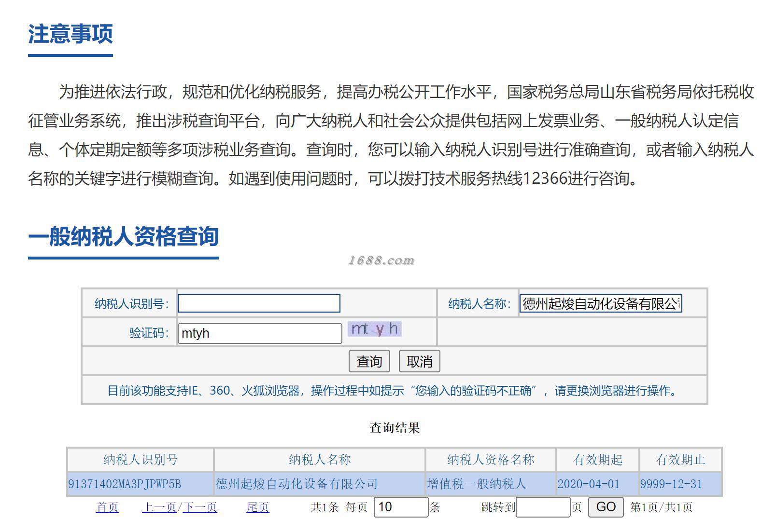Click the 有效期起 column header
Viewport: 762px width, 519px height.
click(598, 460)
